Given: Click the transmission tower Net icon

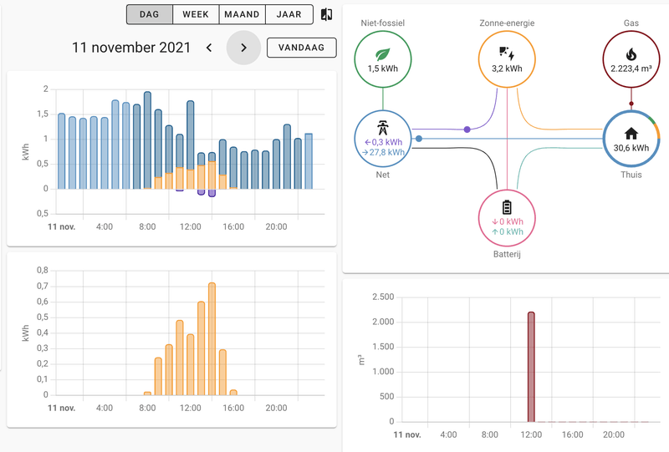Looking at the screenshot, I should (383, 128).
